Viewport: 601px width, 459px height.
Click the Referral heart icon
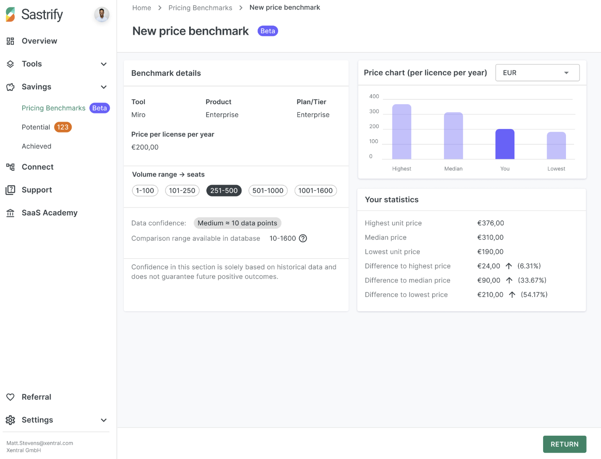pyautogui.click(x=10, y=397)
